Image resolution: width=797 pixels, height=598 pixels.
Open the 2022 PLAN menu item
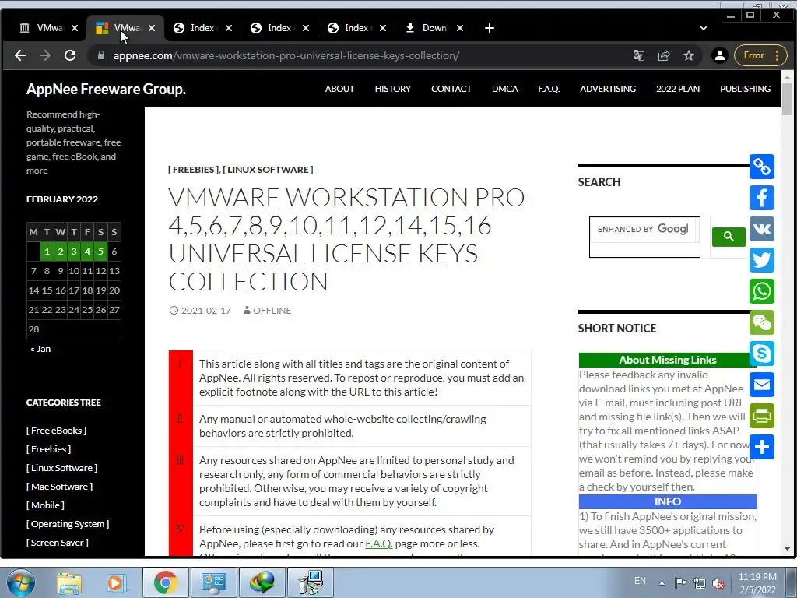click(678, 89)
